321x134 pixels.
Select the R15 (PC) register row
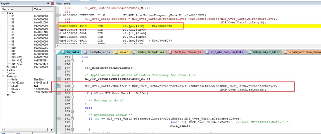click(27, 64)
